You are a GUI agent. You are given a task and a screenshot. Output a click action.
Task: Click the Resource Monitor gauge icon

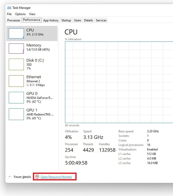click(37, 177)
